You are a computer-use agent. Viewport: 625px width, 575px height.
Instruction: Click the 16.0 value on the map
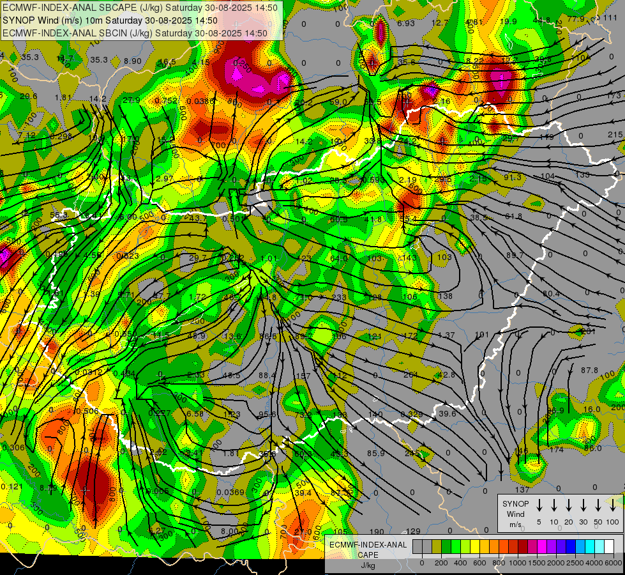592,409
